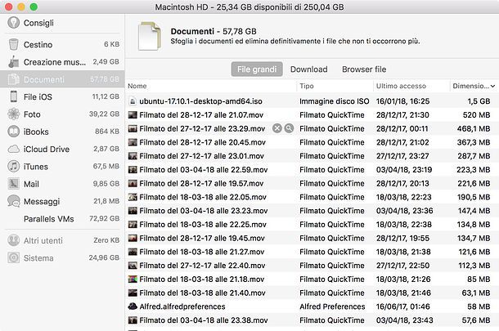Open the Mail stamp icon
Viewport: 499px width, 331px height.
pyautogui.click(x=13, y=184)
